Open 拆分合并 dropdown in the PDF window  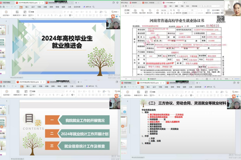[150, 13]
